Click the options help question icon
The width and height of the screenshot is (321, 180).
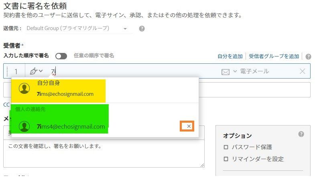301,134
